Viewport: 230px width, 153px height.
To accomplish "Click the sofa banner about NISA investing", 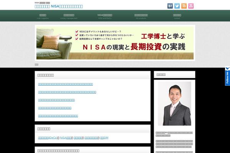I will point(115,43).
